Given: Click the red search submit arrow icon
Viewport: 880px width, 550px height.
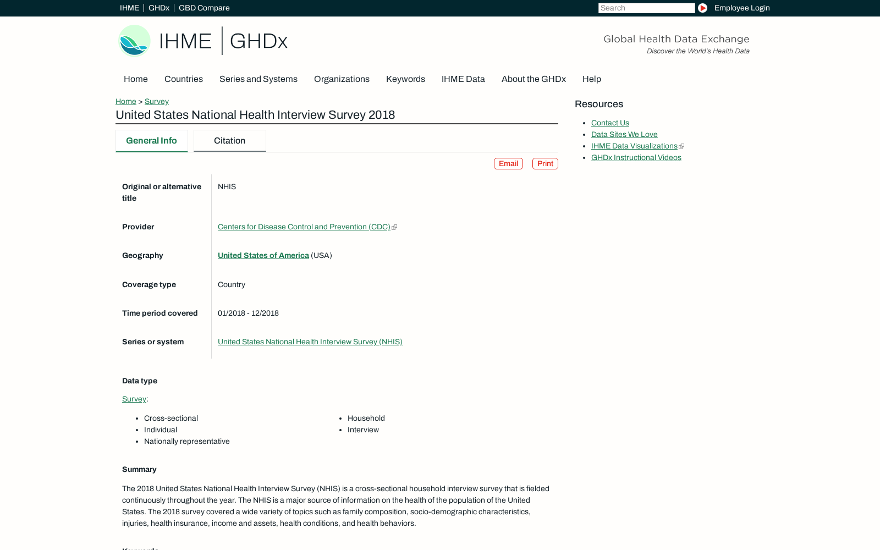Looking at the screenshot, I should click(702, 8).
